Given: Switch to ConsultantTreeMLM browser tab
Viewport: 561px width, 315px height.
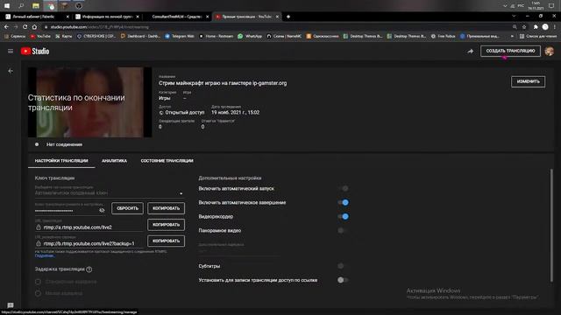Looking at the screenshot, I should pyautogui.click(x=177, y=17).
